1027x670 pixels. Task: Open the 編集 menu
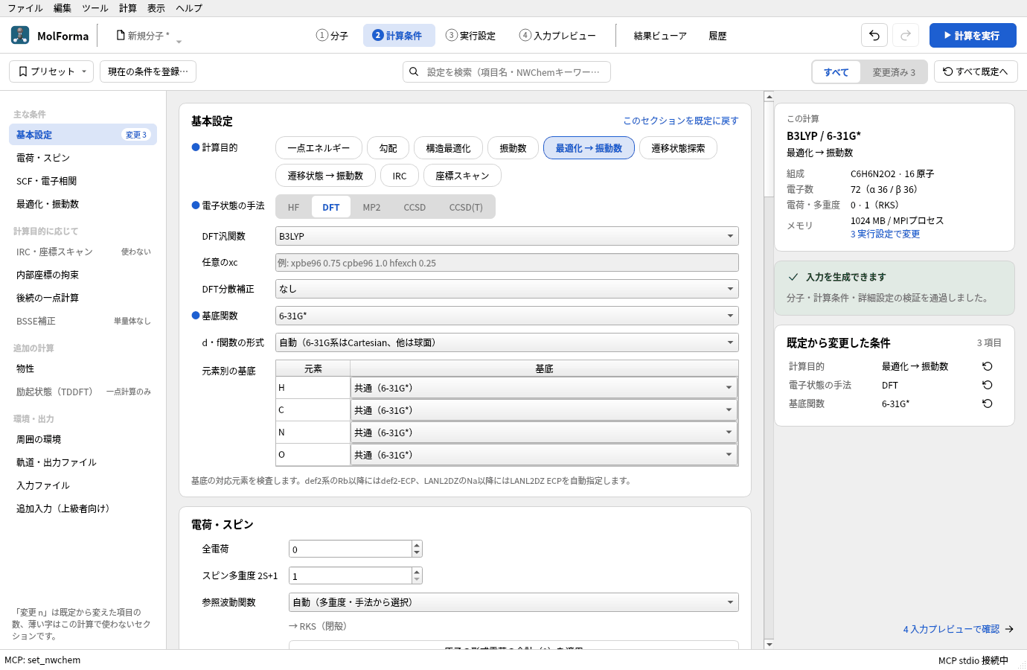63,8
